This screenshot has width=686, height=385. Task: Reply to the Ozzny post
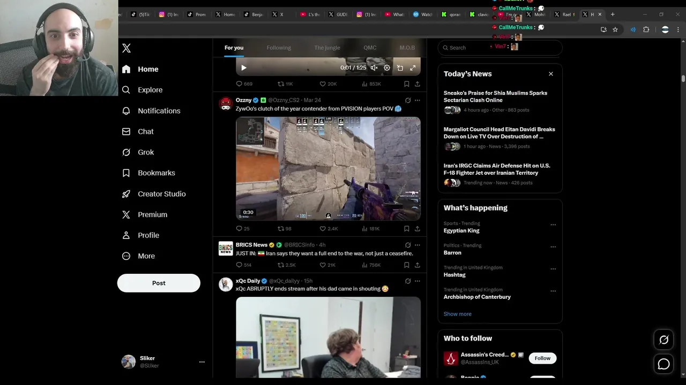point(243,228)
